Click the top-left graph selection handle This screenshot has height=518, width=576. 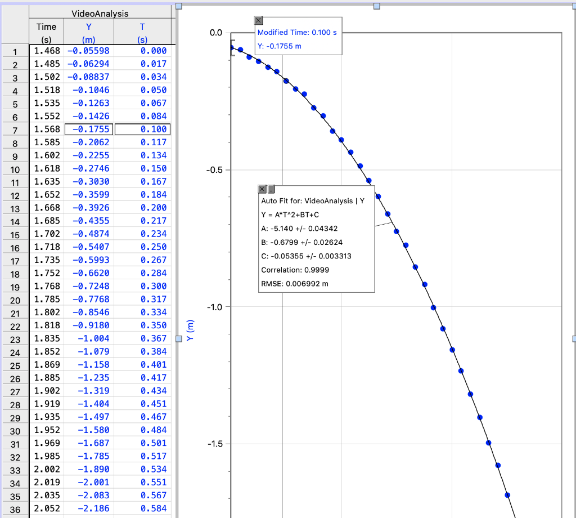(x=179, y=6)
